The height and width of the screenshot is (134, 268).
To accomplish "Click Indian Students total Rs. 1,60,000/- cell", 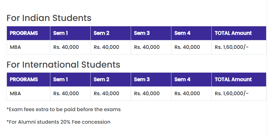I will [232, 47].
